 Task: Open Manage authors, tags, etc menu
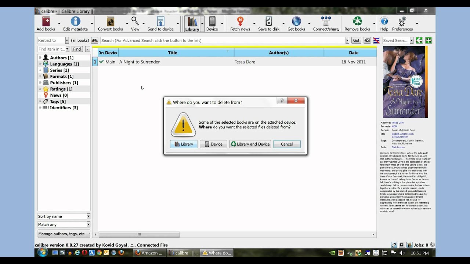click(x=64, y=234)
